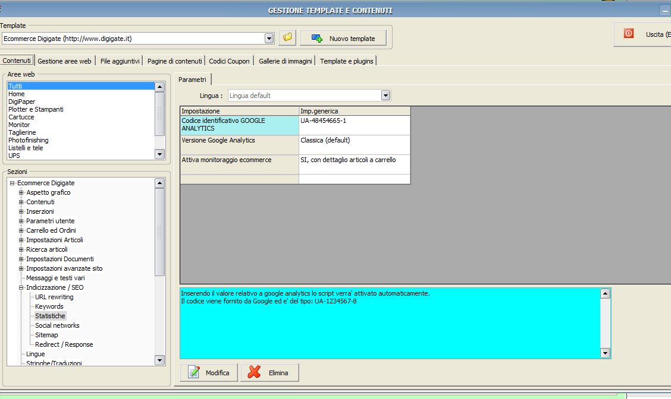Select URL rewriting in the tree
Viewport: 671px width, 399px height.
[x=54, y=297]
